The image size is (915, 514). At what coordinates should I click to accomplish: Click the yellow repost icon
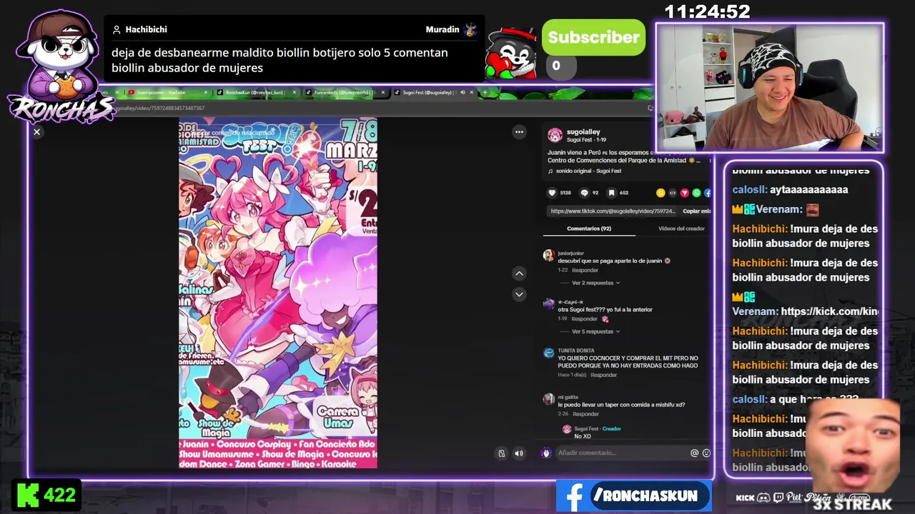661,193
